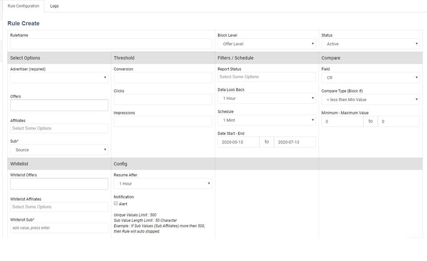Switch to the Logs tab

point(54,6)
